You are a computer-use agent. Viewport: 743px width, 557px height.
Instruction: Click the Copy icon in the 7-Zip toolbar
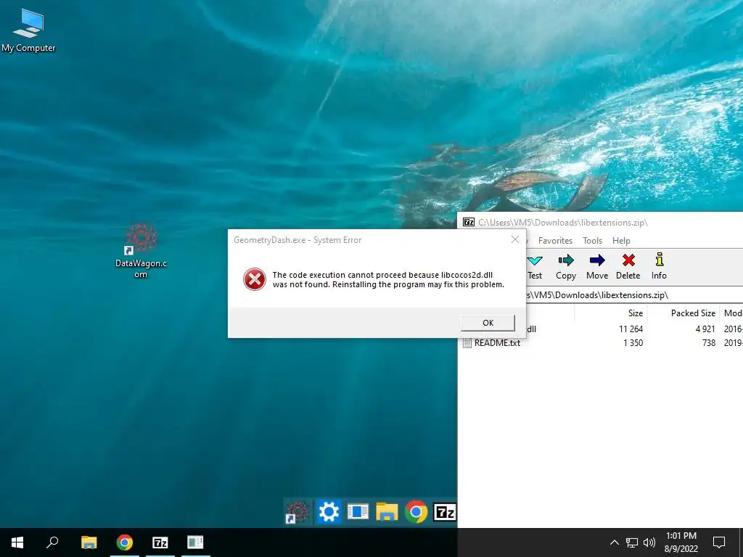click(566, 267)
